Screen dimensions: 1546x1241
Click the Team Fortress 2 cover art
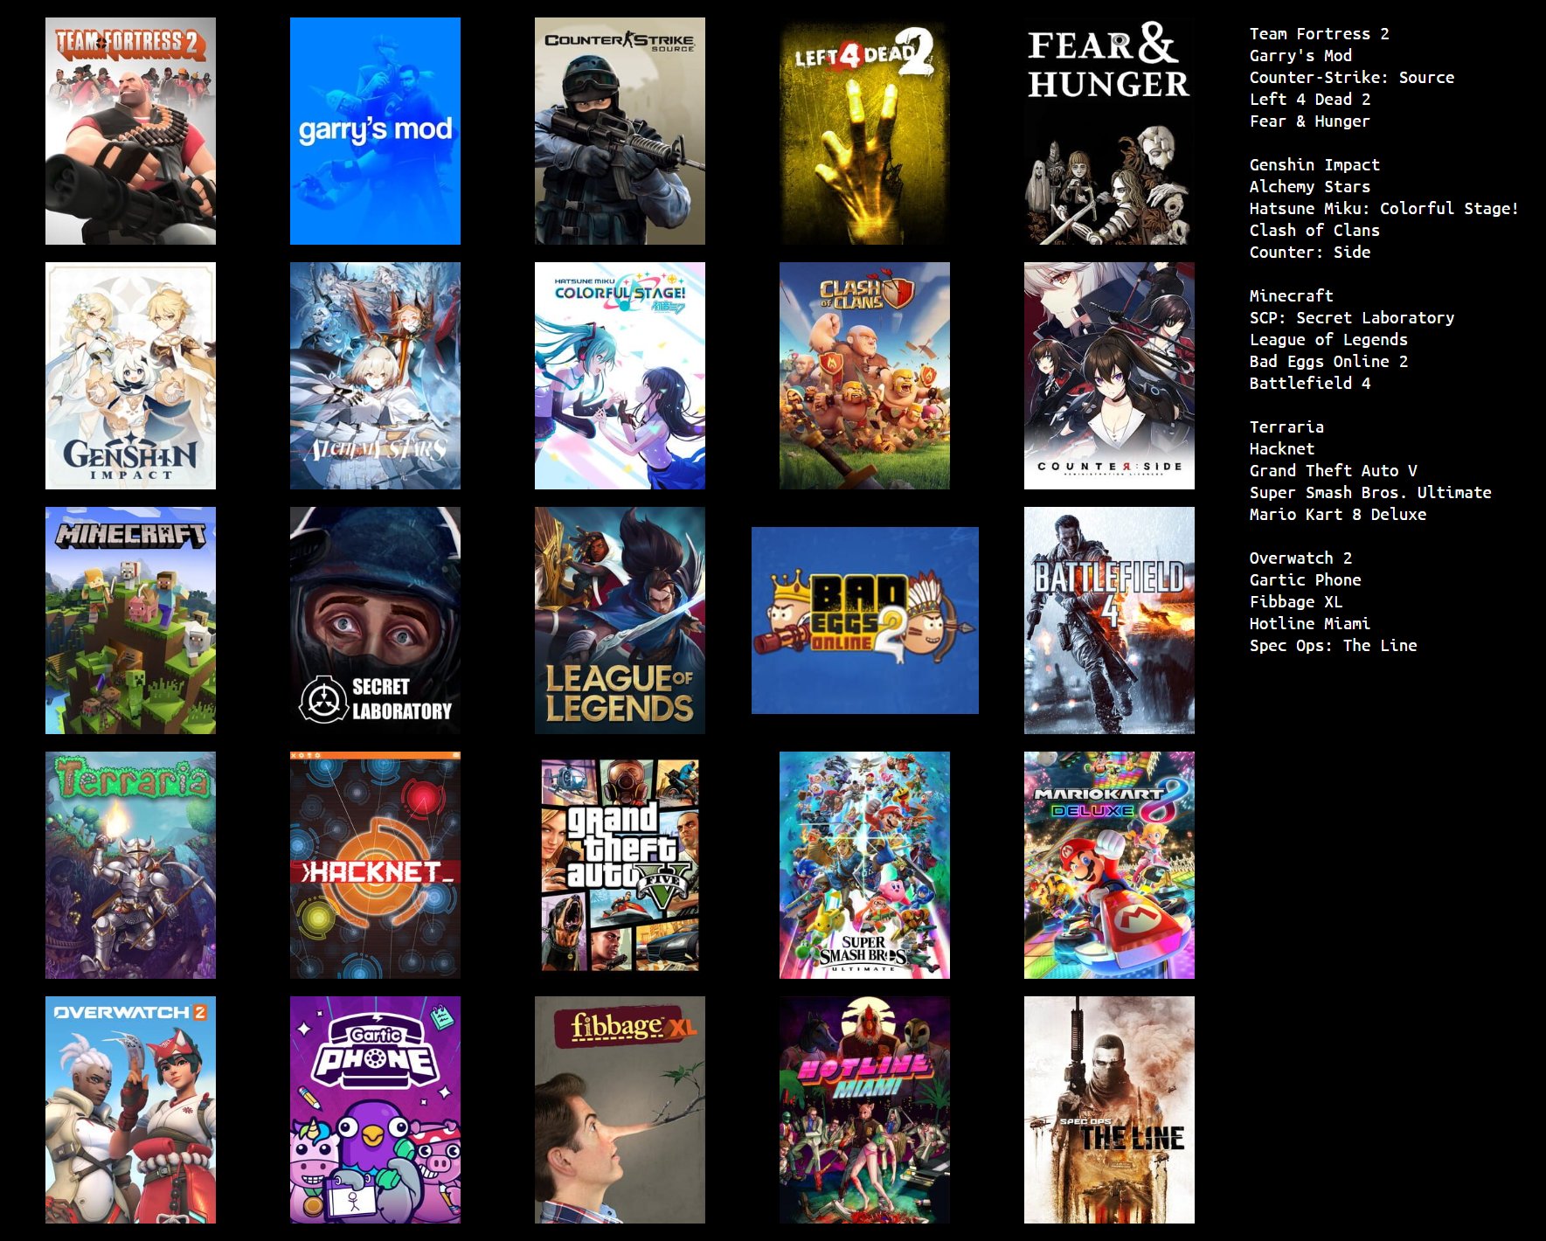tap(130, 131)
